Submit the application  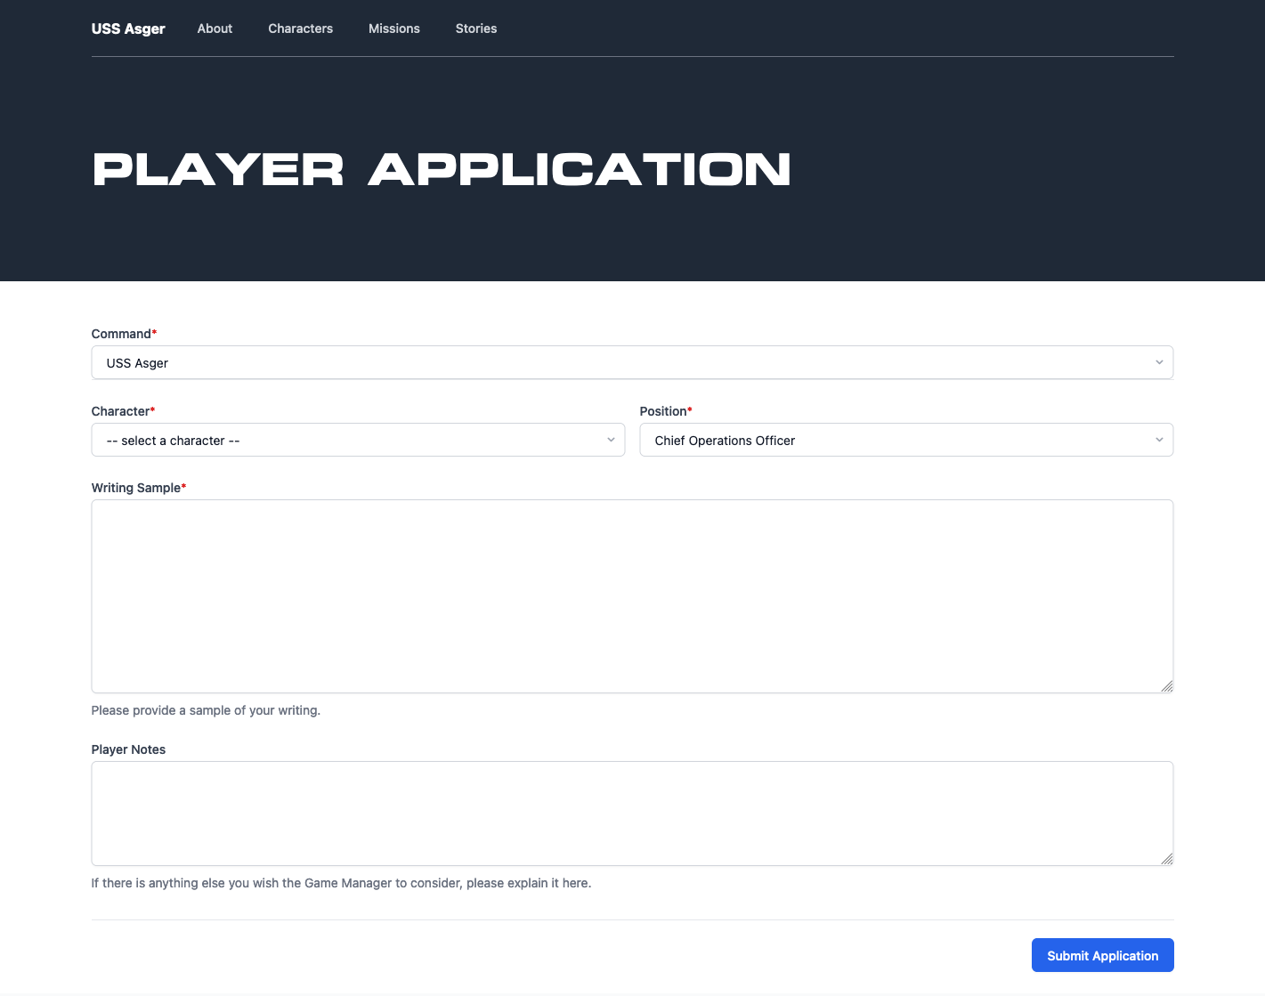[1102, 955]
